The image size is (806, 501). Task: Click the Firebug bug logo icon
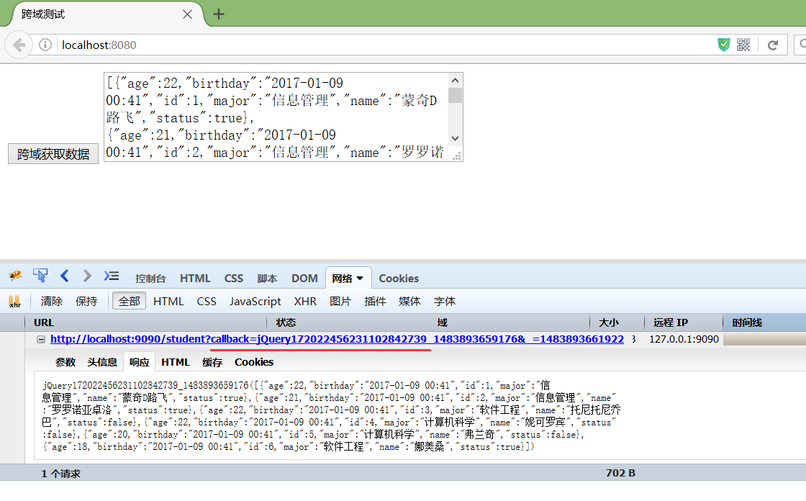coord(15,276)
